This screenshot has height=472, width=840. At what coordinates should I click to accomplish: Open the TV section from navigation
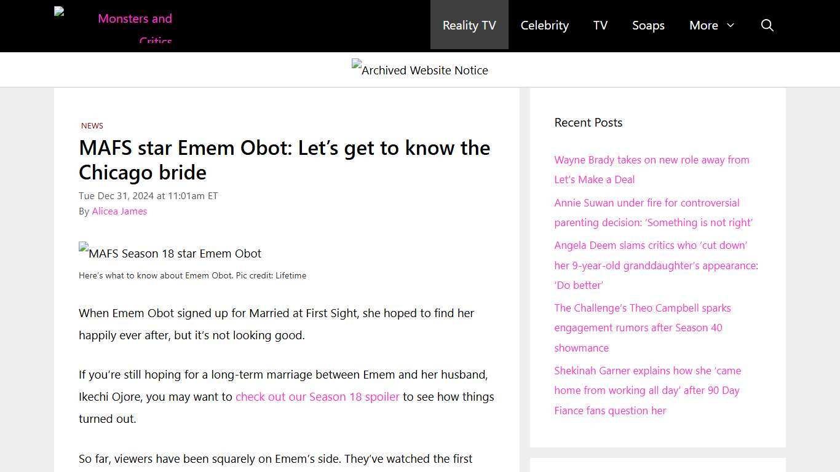(x=600, y=25)
